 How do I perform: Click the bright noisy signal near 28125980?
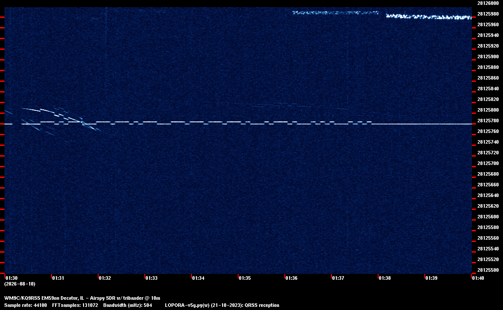(x=429, y=17)
